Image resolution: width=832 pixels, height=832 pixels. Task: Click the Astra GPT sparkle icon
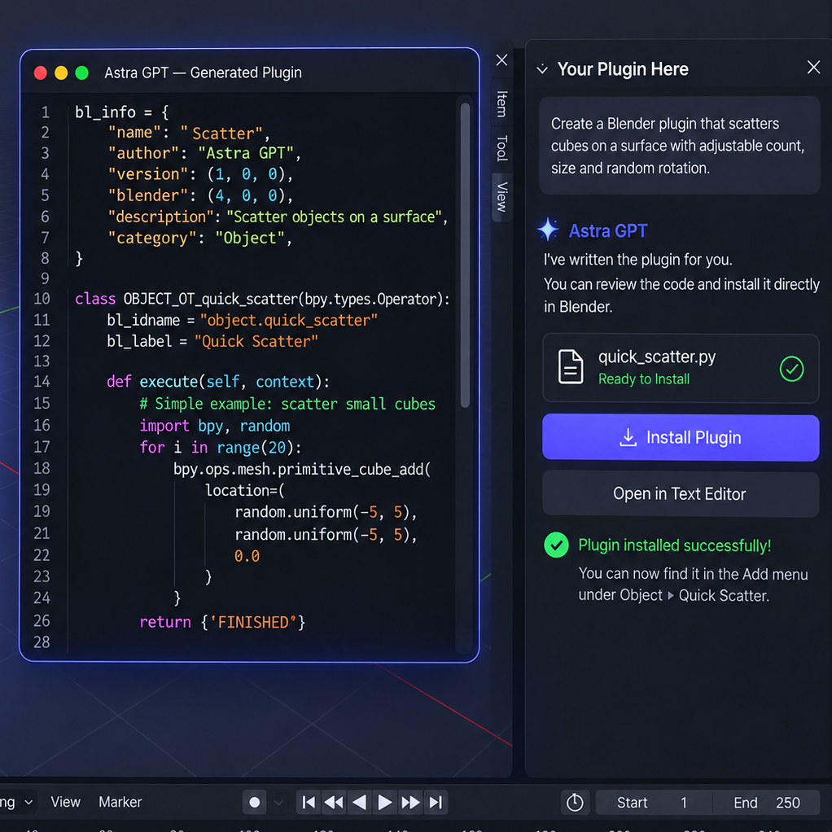coord(548,230)
